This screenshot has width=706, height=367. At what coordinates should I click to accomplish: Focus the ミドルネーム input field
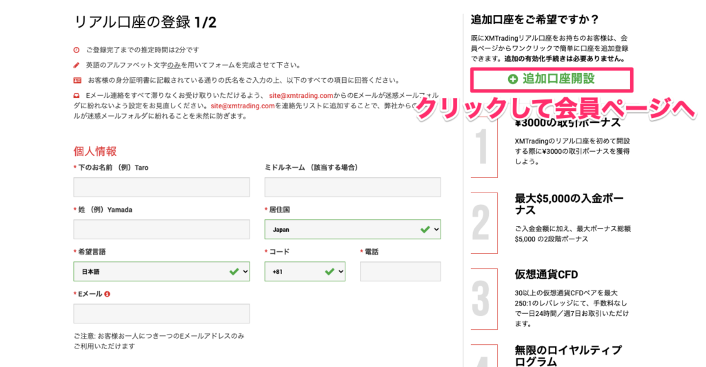click(352, 187)
